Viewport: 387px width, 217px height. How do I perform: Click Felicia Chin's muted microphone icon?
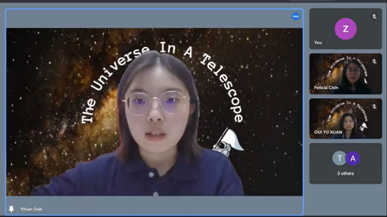click(374, 61)
